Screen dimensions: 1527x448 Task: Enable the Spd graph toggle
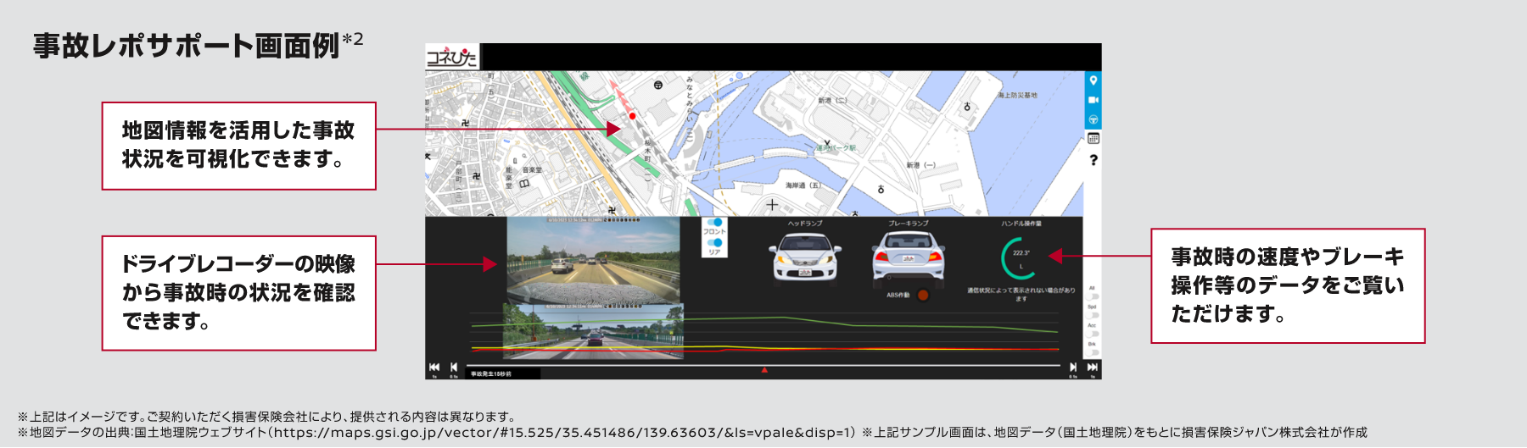click(1094, 315)
